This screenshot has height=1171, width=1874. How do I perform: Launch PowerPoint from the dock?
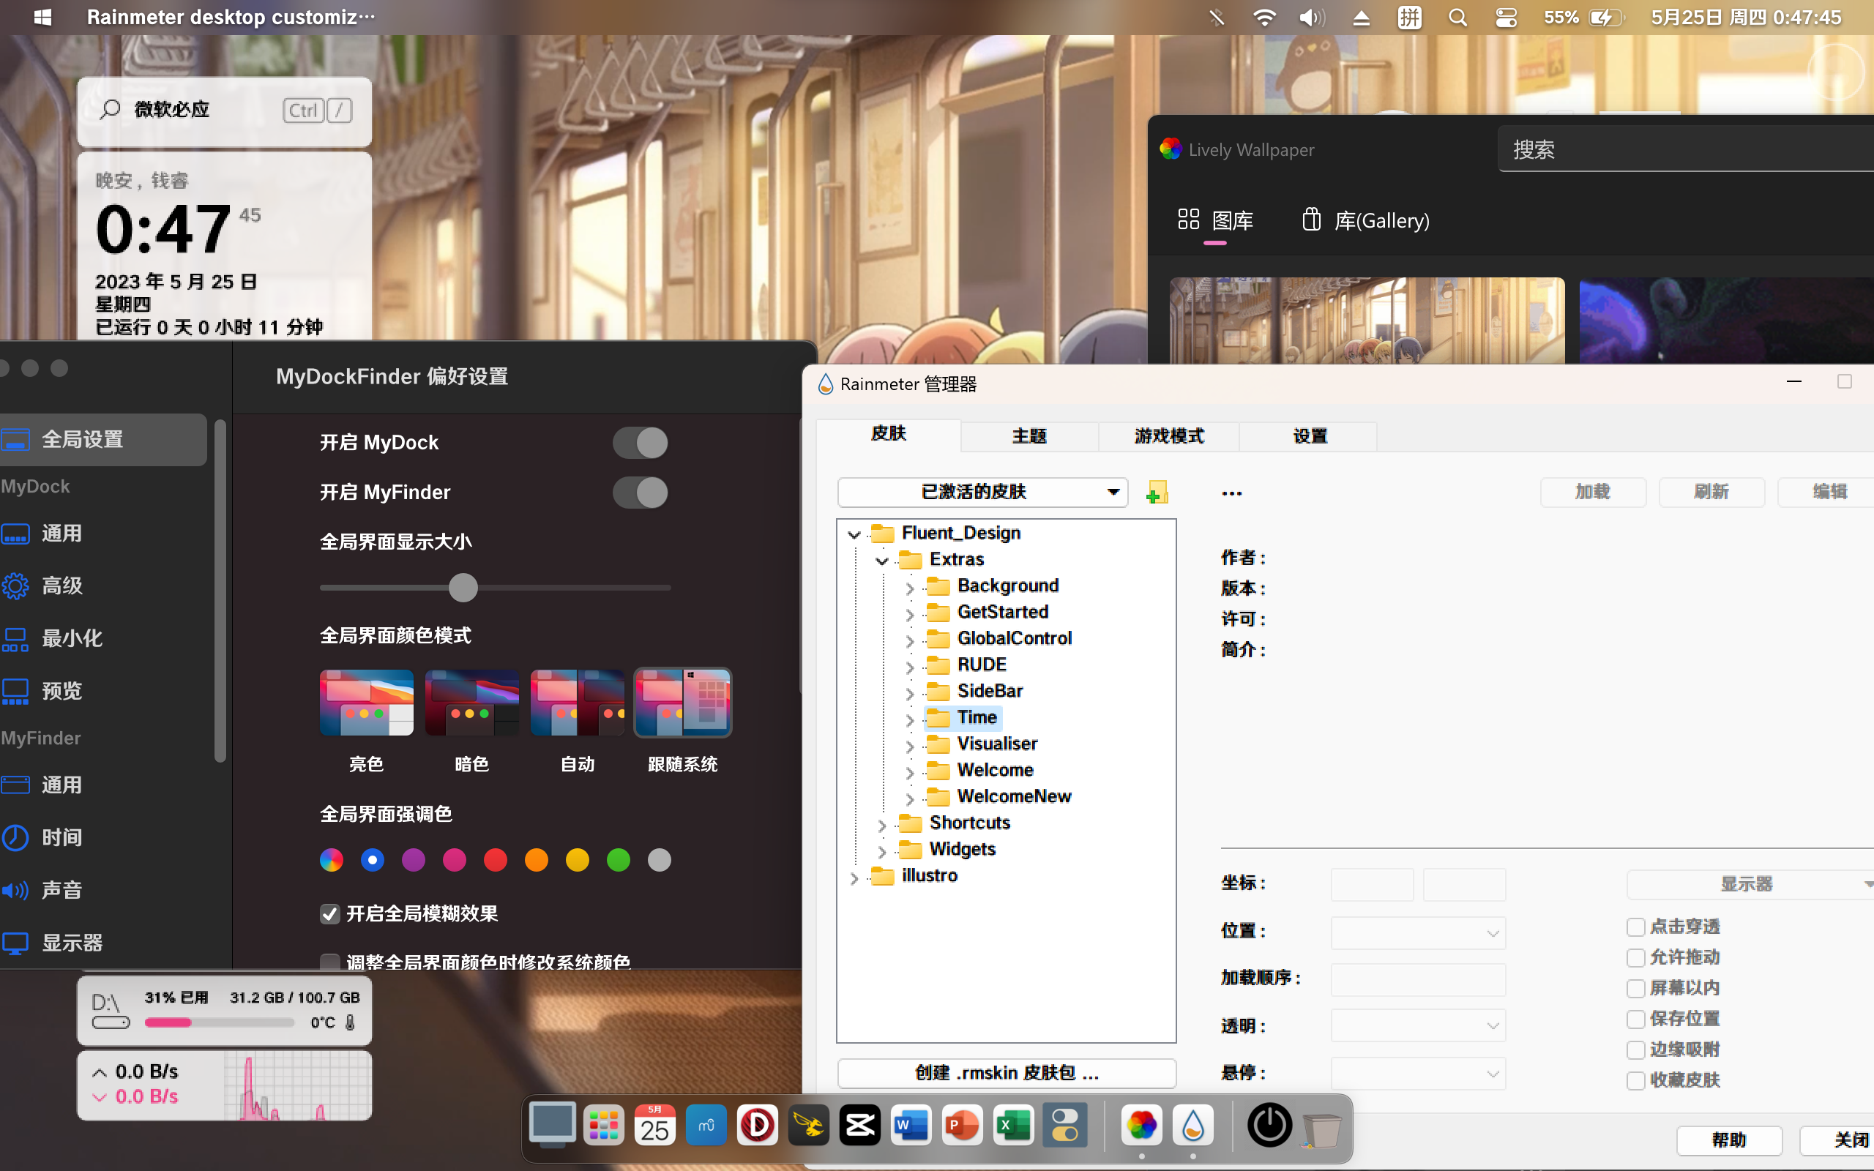(x=963, y=1126)
